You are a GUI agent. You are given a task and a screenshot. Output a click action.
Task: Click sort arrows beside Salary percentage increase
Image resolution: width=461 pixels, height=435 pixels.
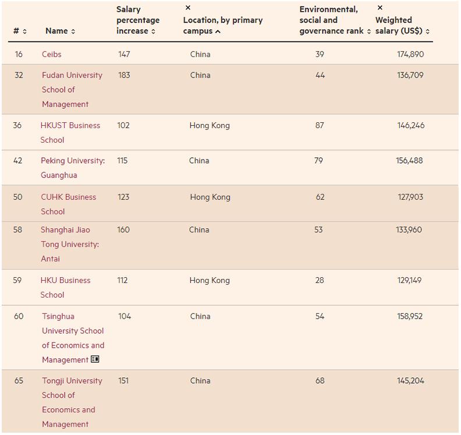click(x=154, y=31)
